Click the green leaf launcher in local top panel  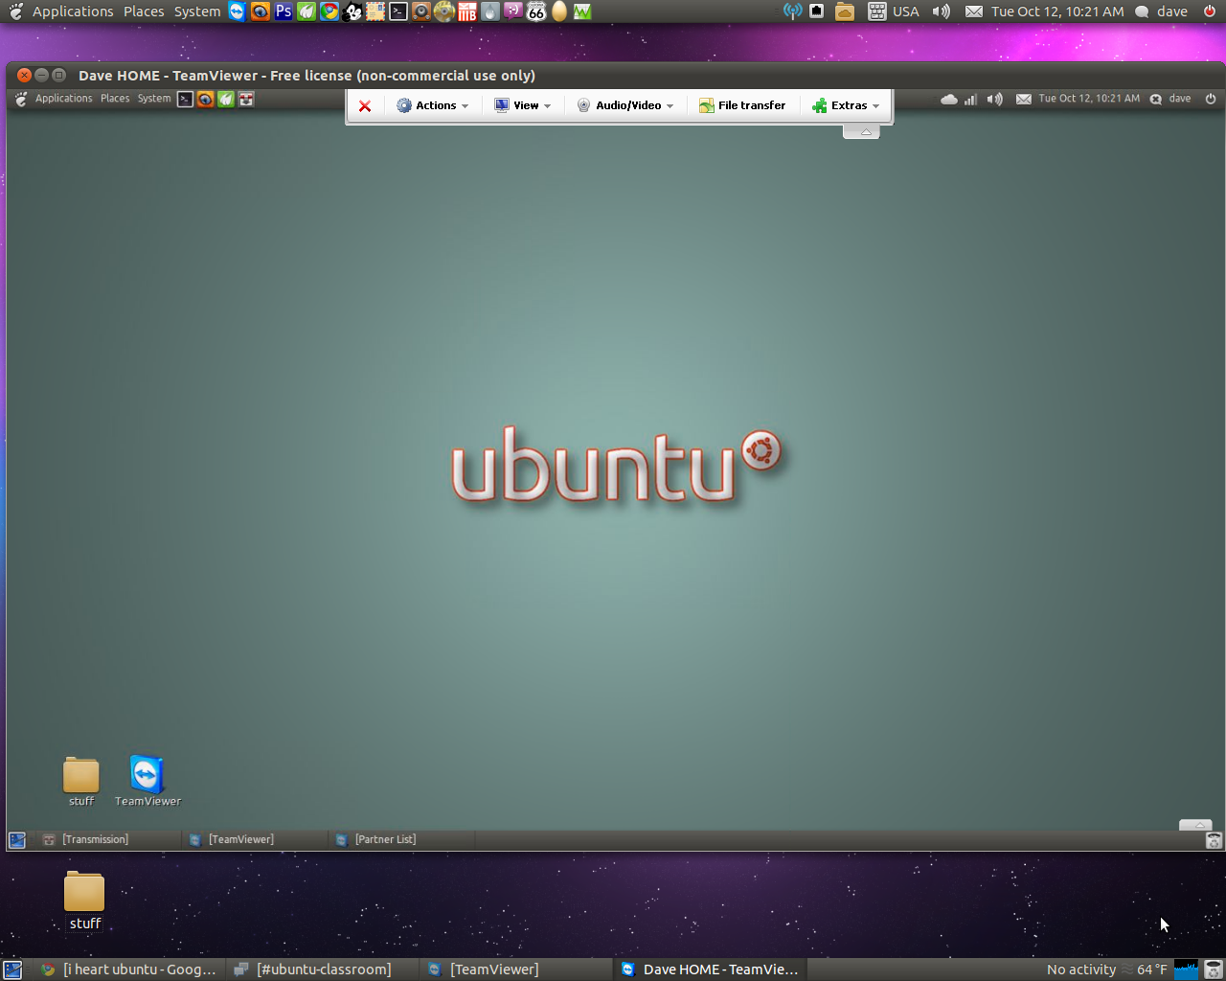tap(306, 11)
